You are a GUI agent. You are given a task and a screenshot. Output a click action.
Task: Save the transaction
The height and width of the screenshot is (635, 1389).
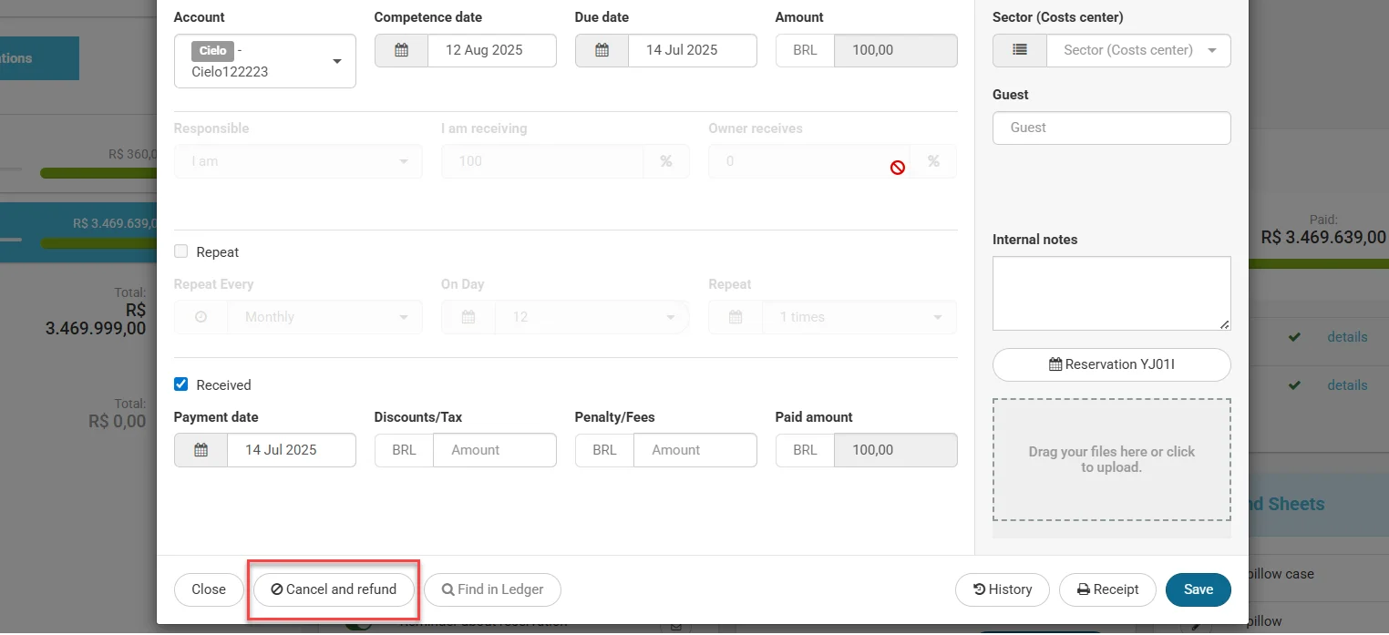coord(1198,589)
